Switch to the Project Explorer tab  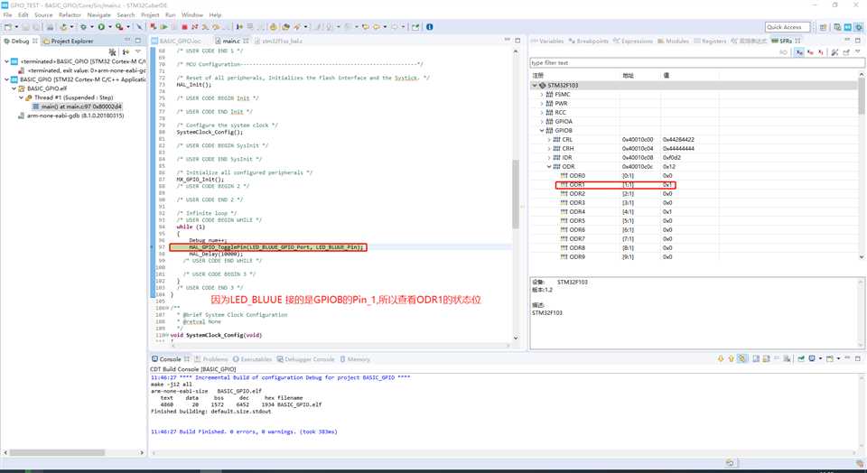coord(68,41)
